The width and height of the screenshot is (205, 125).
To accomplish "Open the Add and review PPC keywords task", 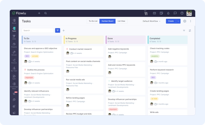I will (x=122, y=65).
